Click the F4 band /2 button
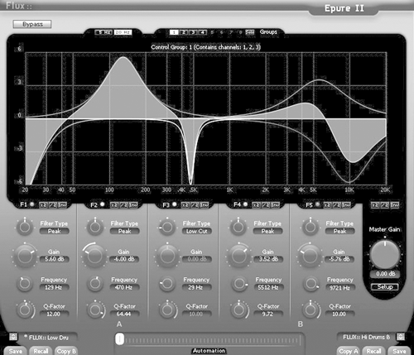 coord(266,205)
